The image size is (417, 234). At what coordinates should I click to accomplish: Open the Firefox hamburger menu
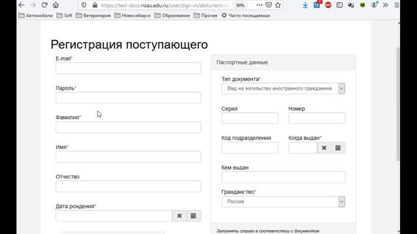pyautogui.click(x=397, y=5)
